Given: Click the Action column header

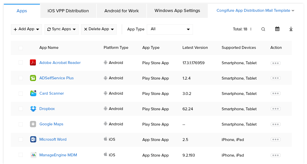Looking at the screenshot, I should 276,48.
